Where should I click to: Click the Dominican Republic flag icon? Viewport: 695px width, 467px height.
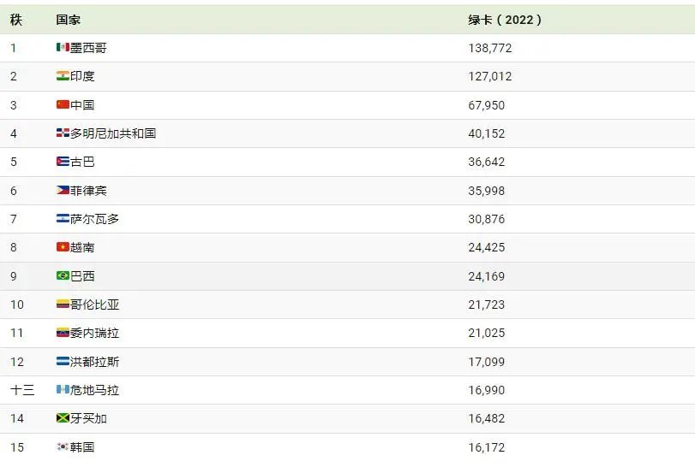point(63,133)
